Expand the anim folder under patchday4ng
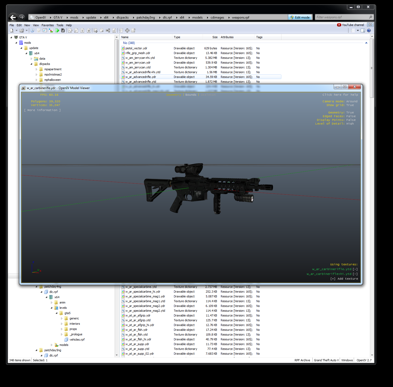This screenshot has height=387, width=393. pos(51,302)
